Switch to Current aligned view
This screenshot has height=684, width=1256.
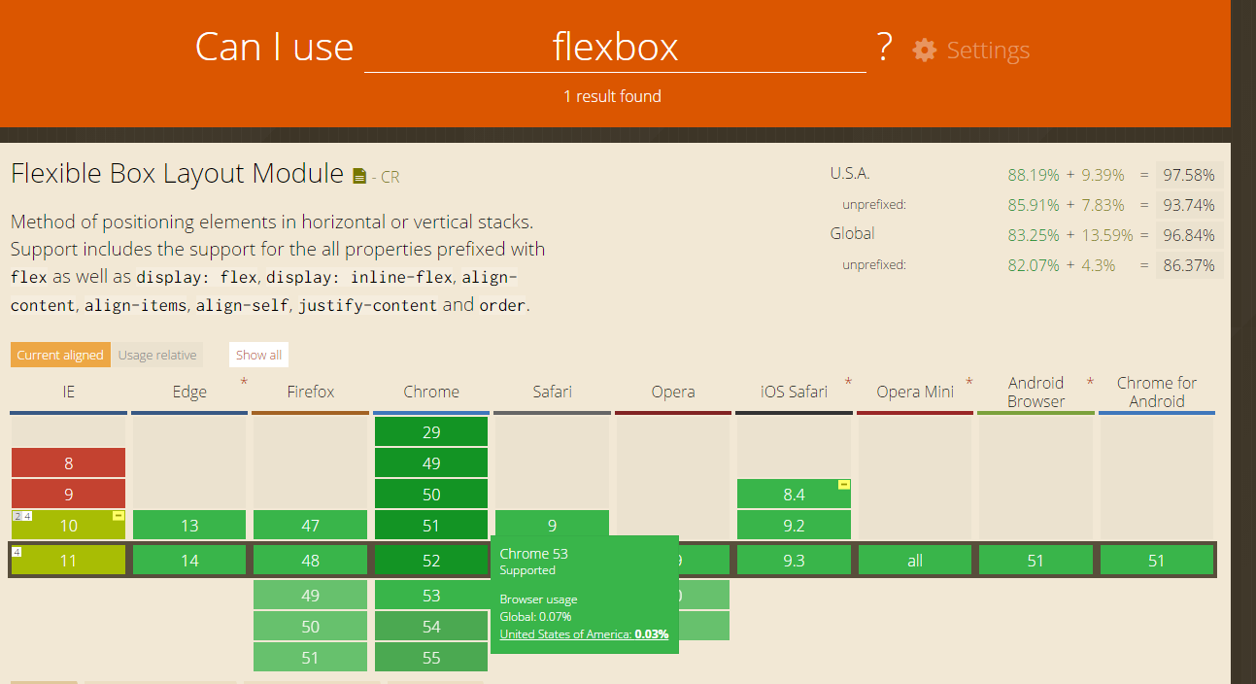[x=60, y=355]
